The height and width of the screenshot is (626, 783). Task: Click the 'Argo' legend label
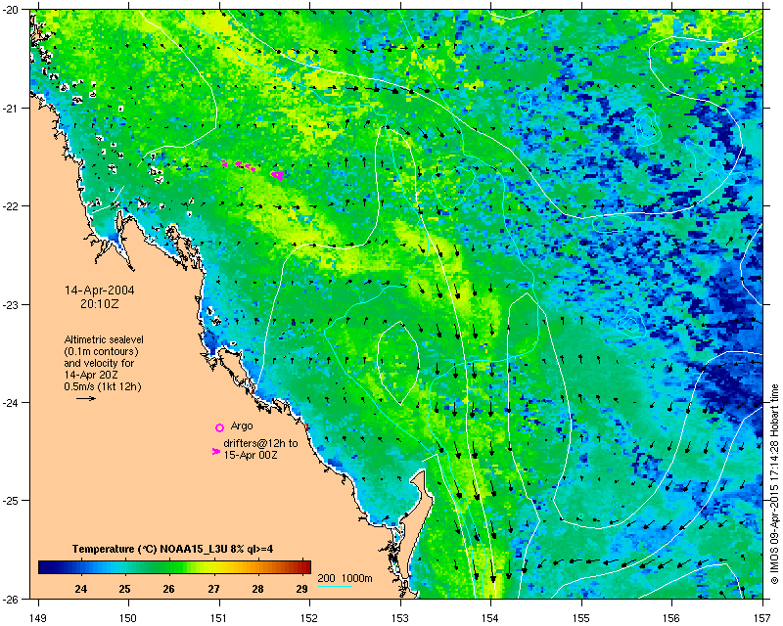(242, 426)
